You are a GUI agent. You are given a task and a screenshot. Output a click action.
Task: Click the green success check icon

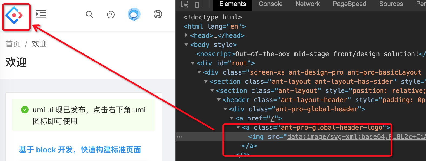(x=25, y=110)
